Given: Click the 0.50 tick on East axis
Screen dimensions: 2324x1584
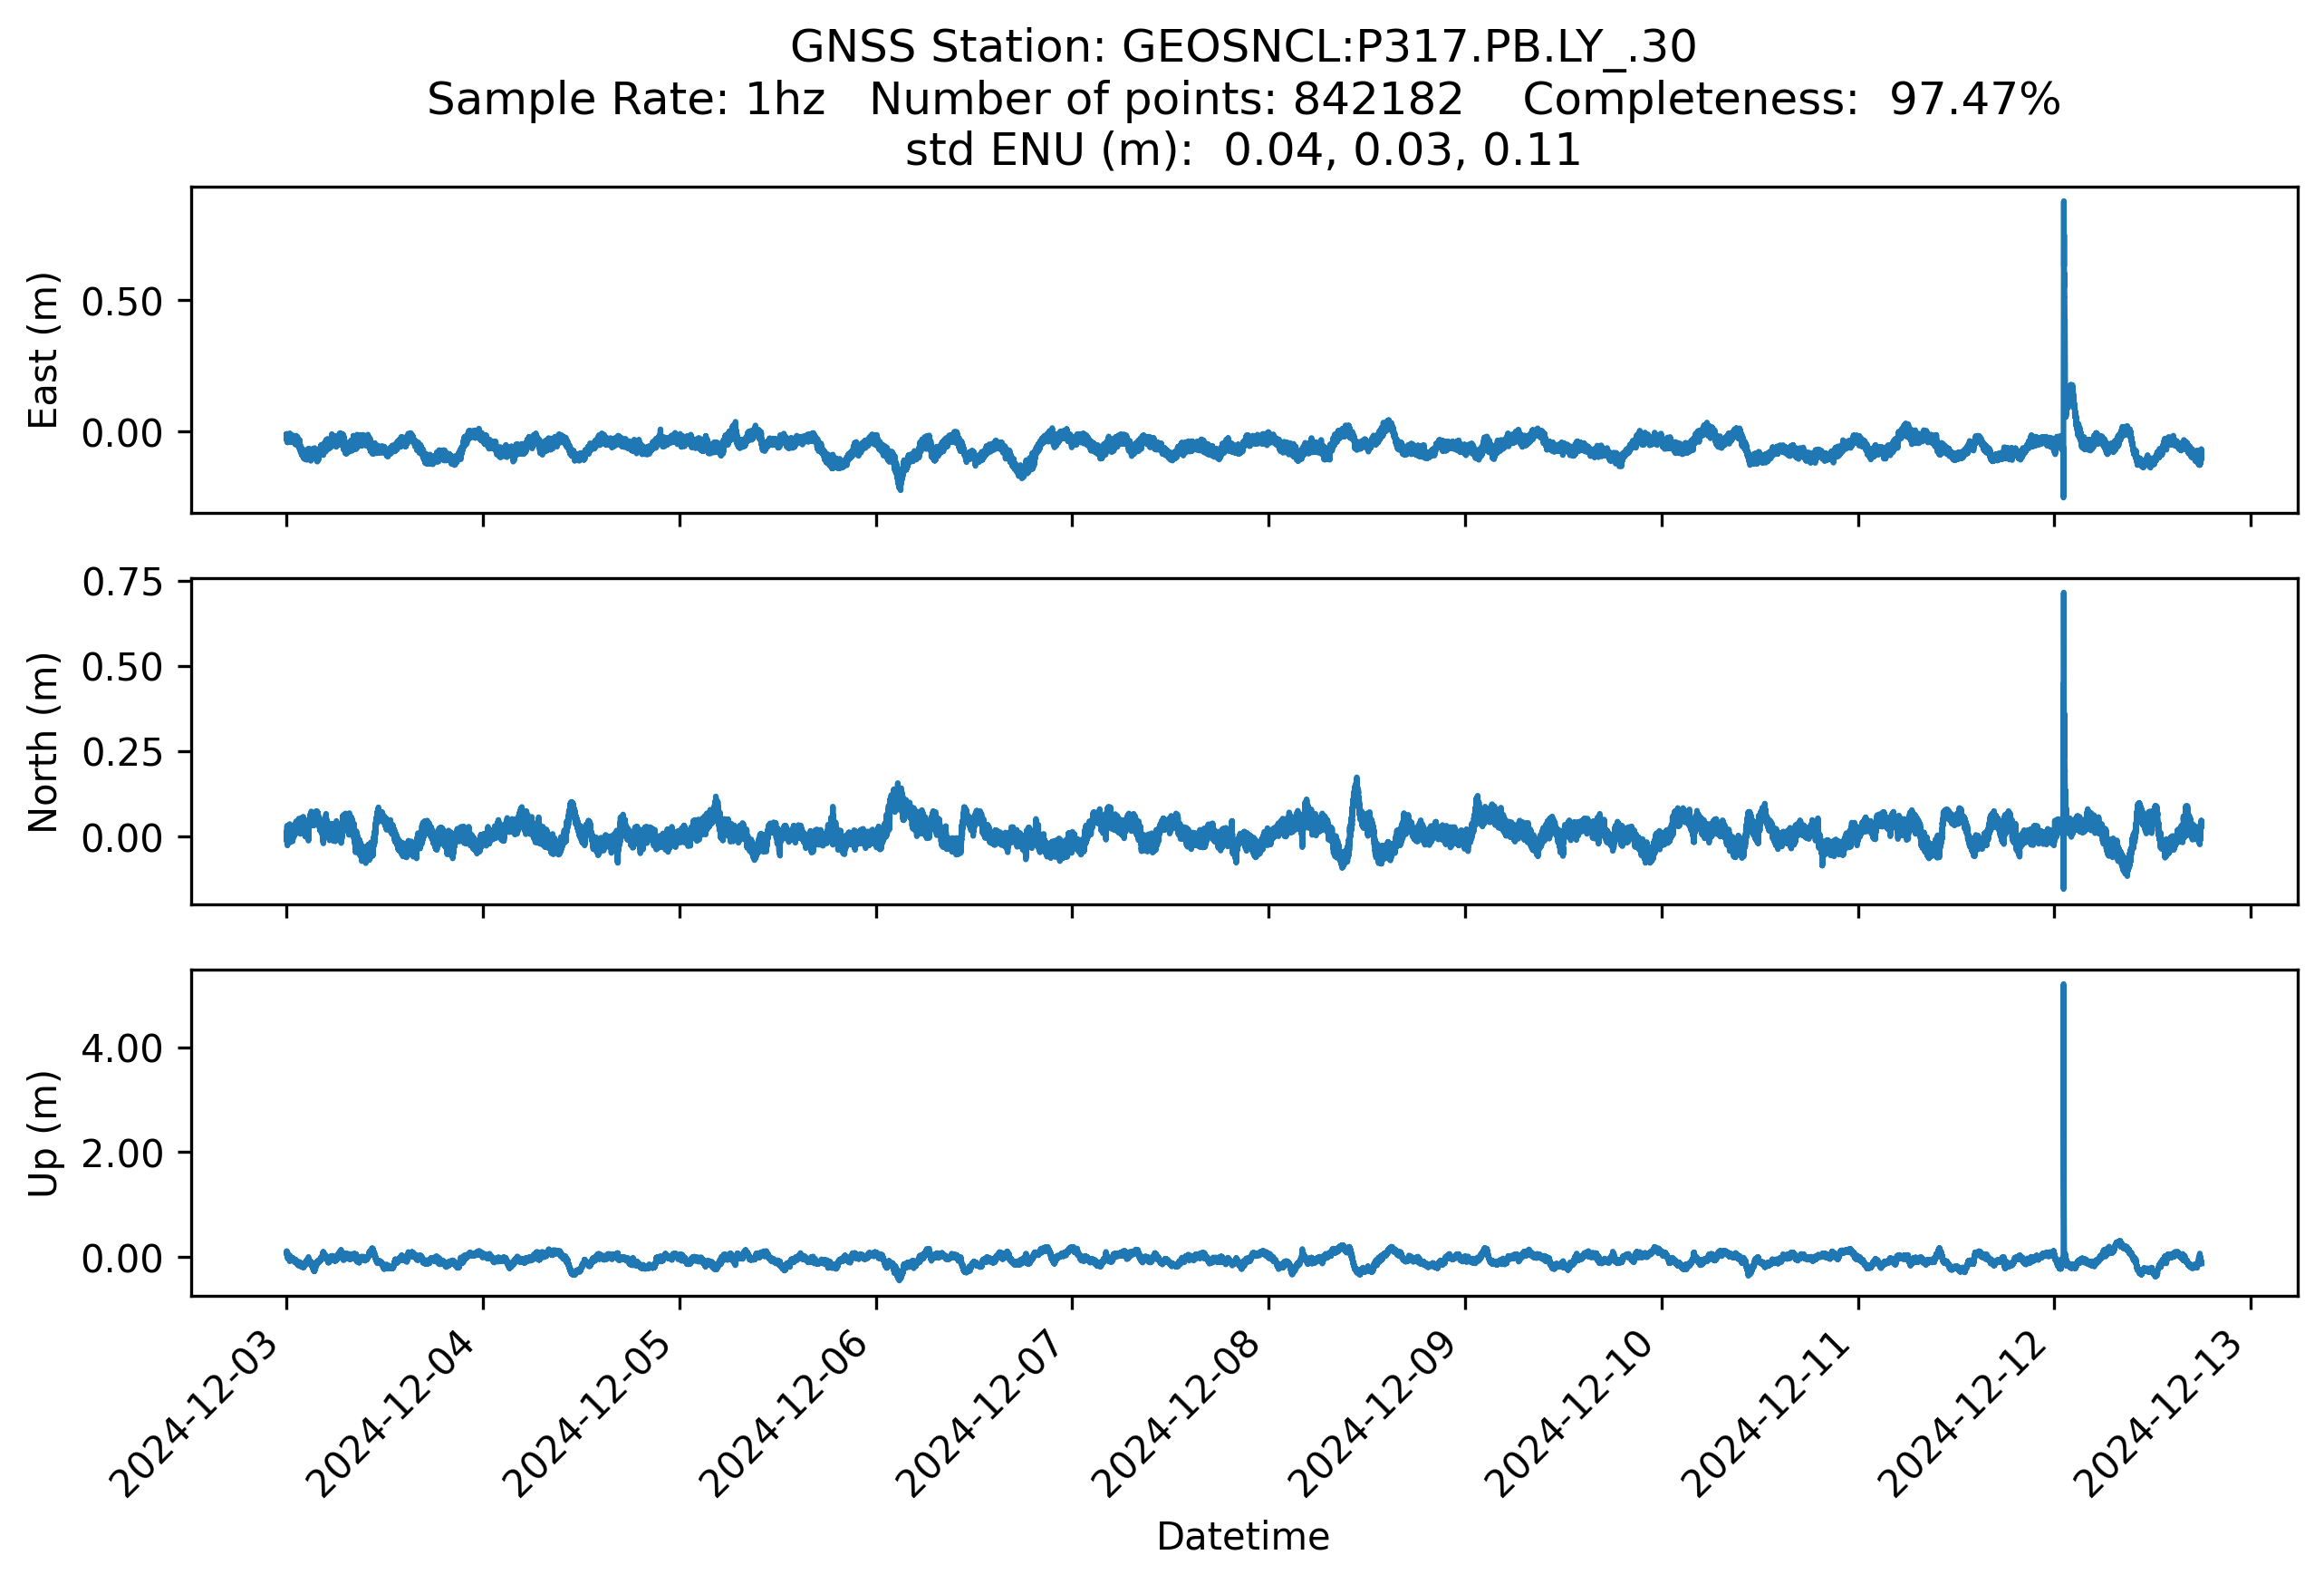Looking at the screenshot, I should tap(121, 301).
